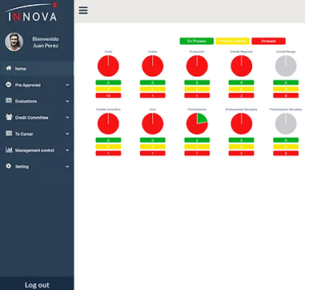Viewport: 313px width, 290px height.
Task: Open the Evaluations menu item
Action: point(37,101)
